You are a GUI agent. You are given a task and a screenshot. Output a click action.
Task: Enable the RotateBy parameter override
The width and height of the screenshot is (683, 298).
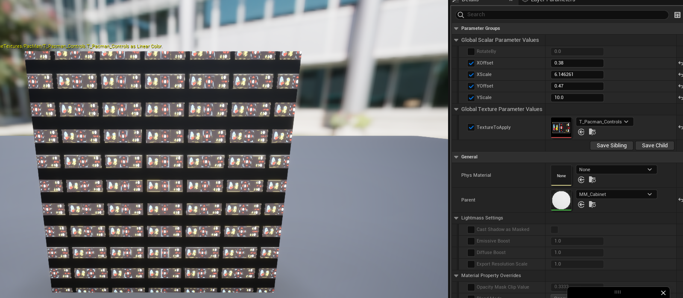pos(471,52)
